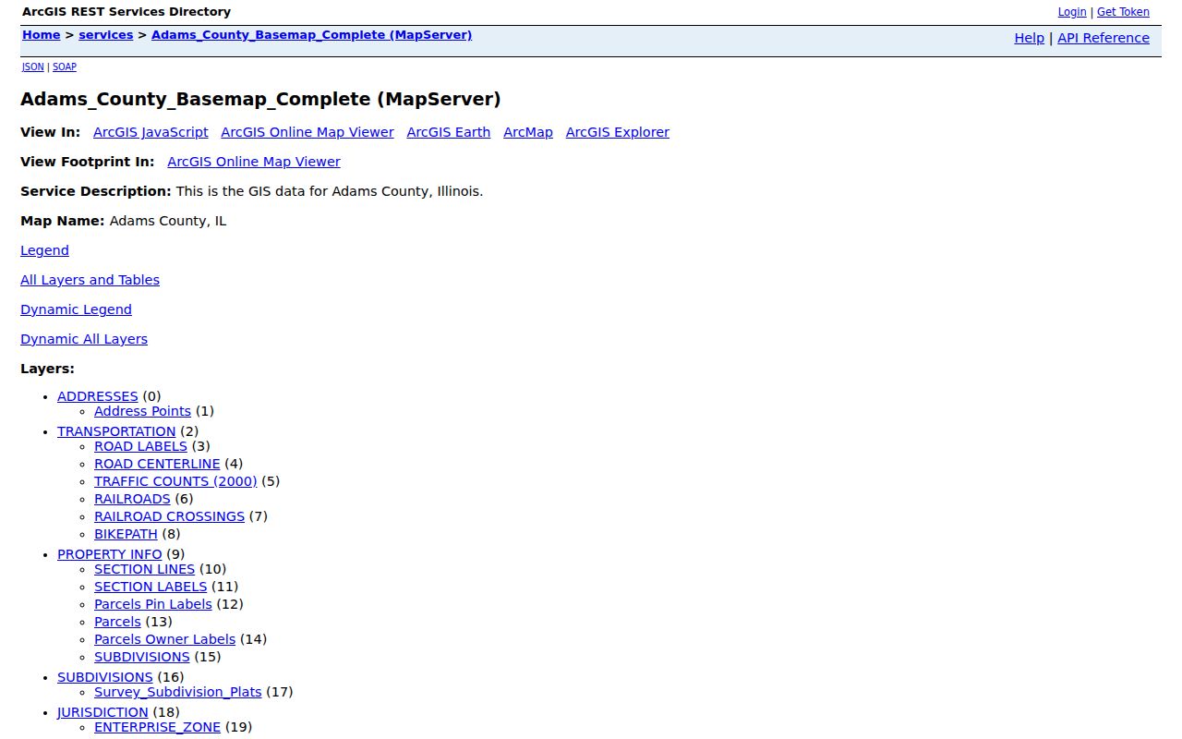Open footprint in ArcGIS Online Map Viewer
The width and height of the screenshot is (1182, 739).
point(254,162)
